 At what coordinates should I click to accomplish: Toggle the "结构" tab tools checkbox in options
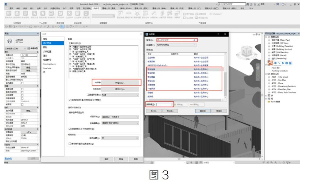click(70, 49)
